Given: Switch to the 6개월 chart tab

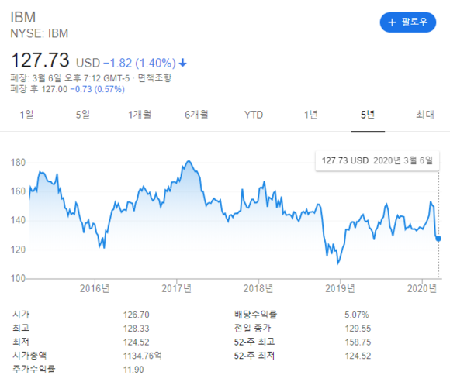Looking at the screenshot, I should pyautogui.click(x=196, y=115).
